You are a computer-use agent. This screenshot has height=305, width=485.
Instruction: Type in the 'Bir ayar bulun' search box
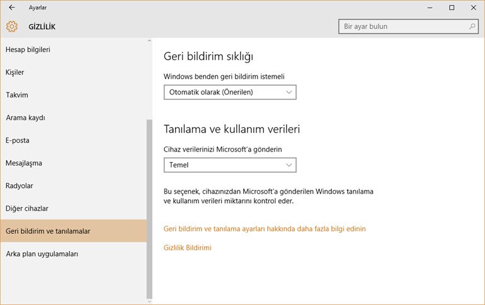click(x=403, y=26)
